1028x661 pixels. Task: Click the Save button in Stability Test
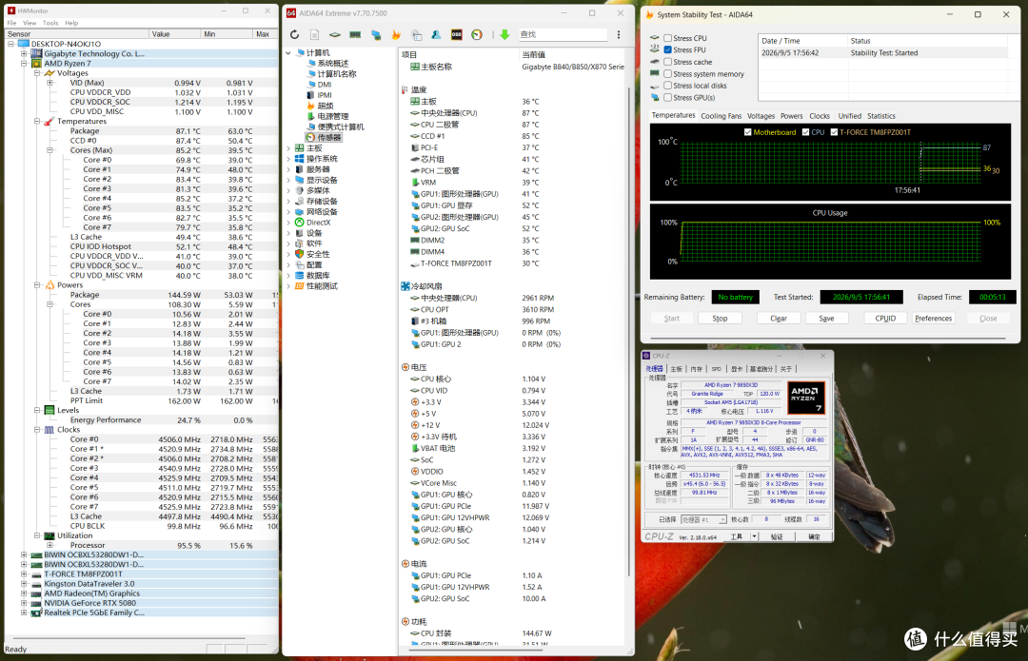click(826, 319)
